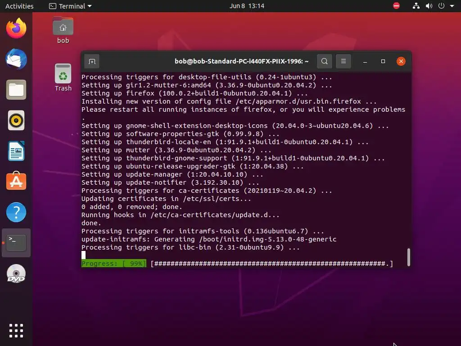
Task: Expand the system menu arrow
Action: click(452, 6)
